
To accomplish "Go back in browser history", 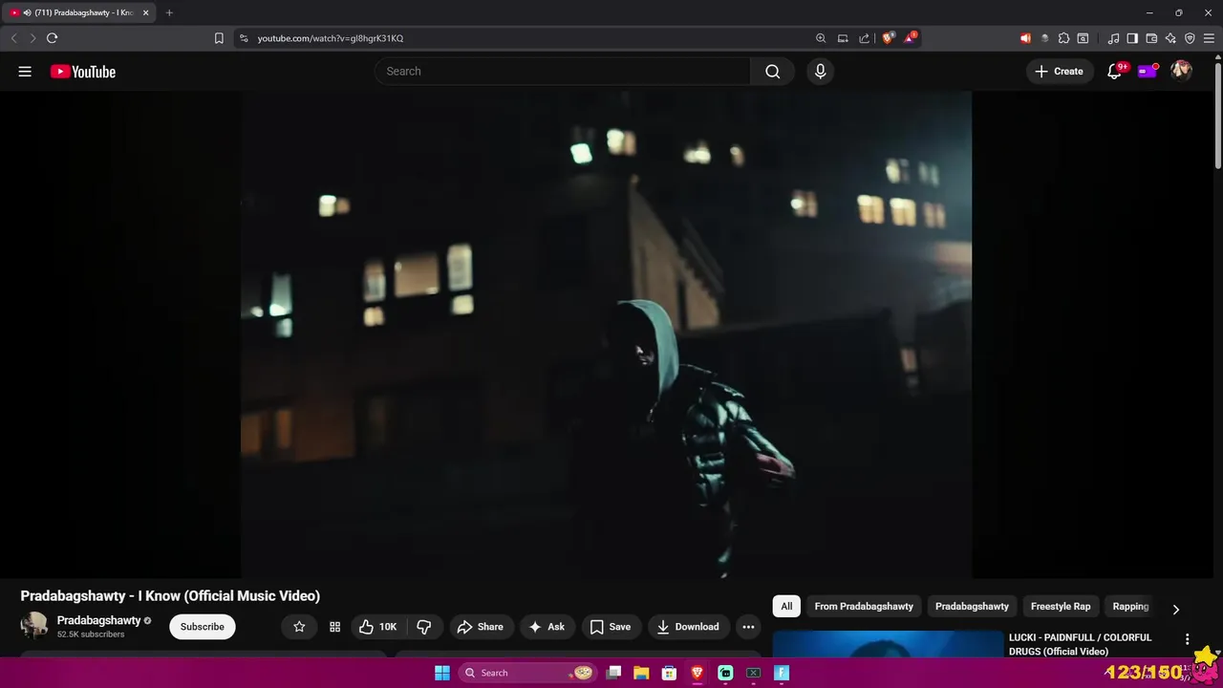I will pos(13,38).
